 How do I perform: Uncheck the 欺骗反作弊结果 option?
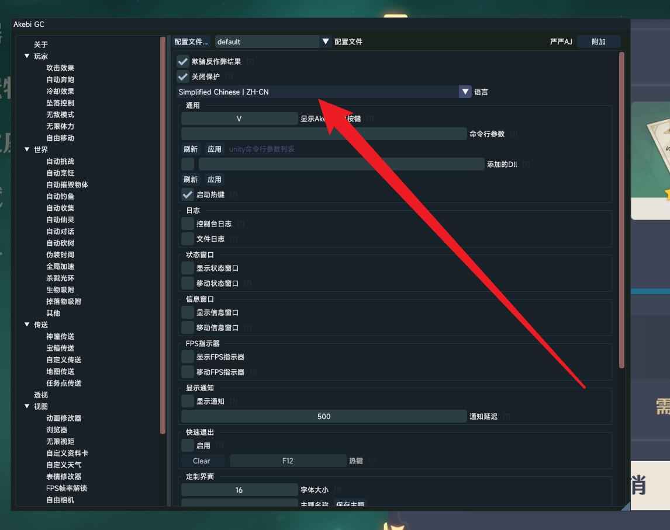(x=183, y=61)
